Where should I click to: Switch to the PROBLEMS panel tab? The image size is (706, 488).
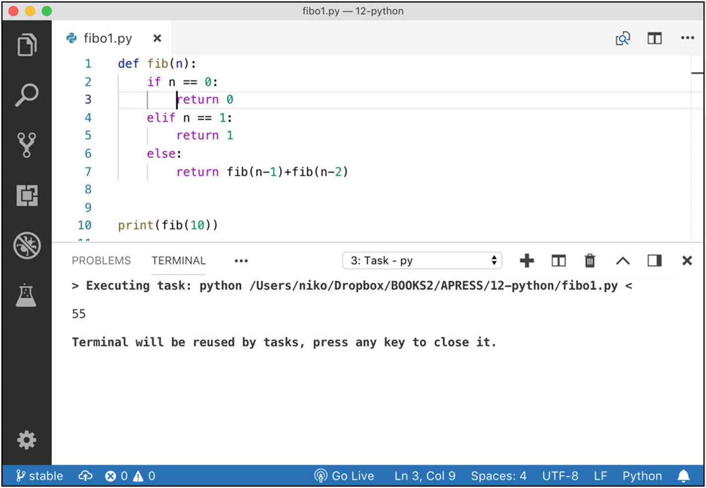pyautogui.click(x=101, y=261)
